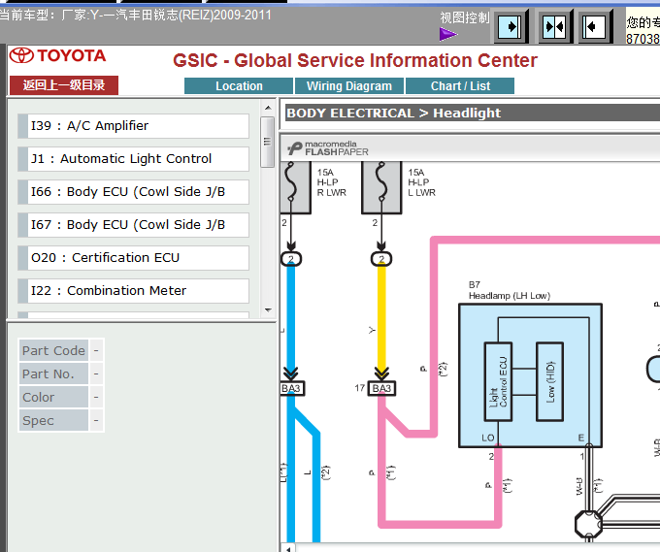Image resolution: width=660 pixels, height=552 pixels.
Task: Click the 返回上一级目录 button
Action: 64,85
